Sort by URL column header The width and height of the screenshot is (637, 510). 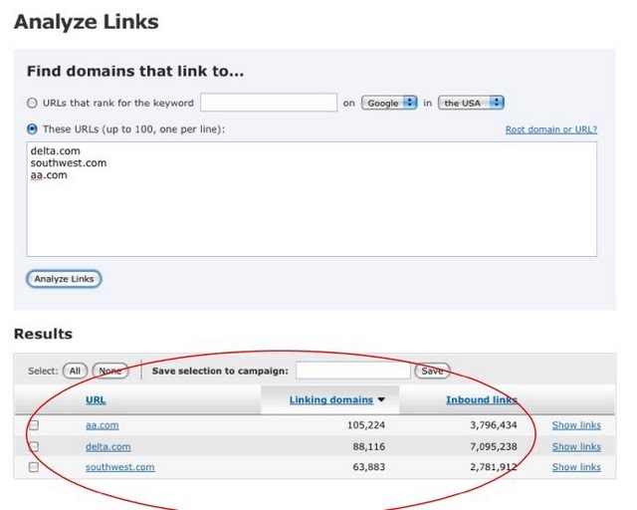coord(96,399)
